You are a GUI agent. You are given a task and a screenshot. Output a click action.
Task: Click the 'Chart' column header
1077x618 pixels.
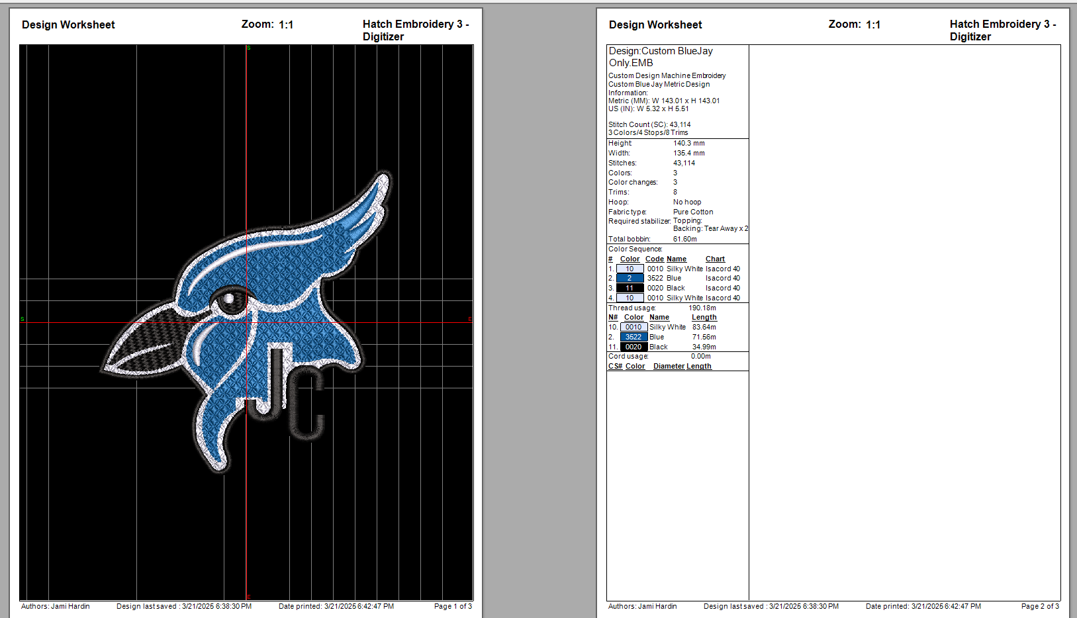point(715,259)
